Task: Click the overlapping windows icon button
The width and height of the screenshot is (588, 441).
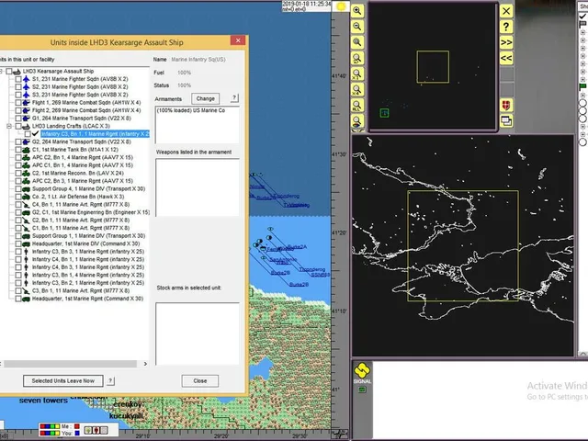Action: click(506, 120)
